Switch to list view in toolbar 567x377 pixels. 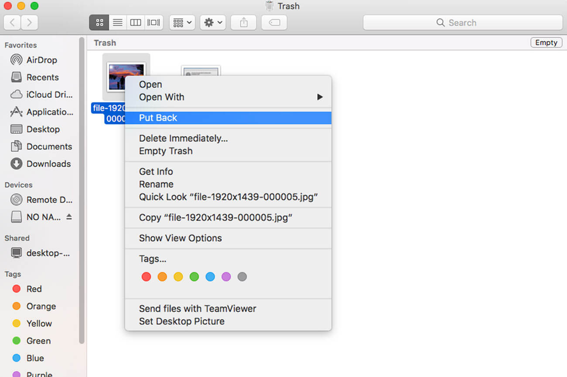[x=117, y=23]
